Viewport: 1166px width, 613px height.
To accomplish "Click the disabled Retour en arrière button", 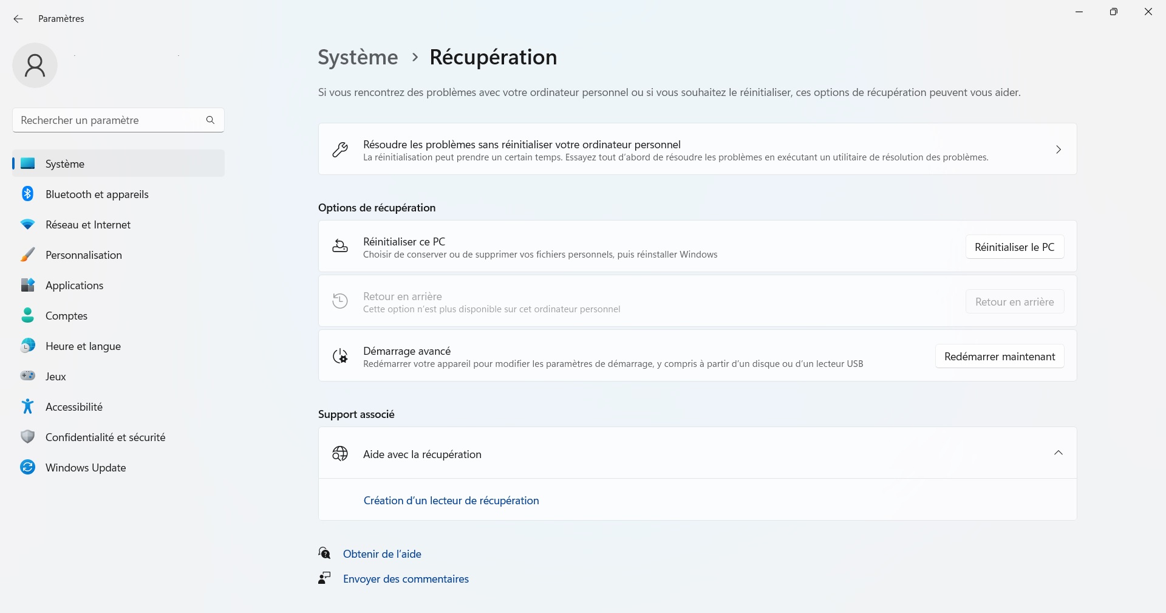I will coord(1015,302).
